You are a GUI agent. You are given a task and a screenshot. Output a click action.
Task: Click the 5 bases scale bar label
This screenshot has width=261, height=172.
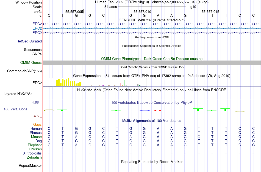(x=110, y=7)
